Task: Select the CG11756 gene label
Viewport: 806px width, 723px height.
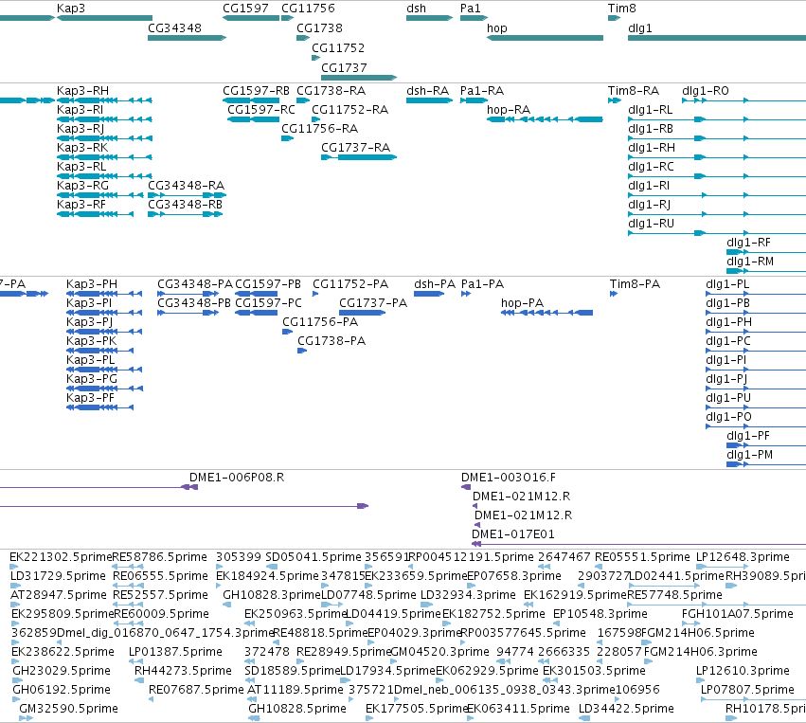Action: pos(308,9)
